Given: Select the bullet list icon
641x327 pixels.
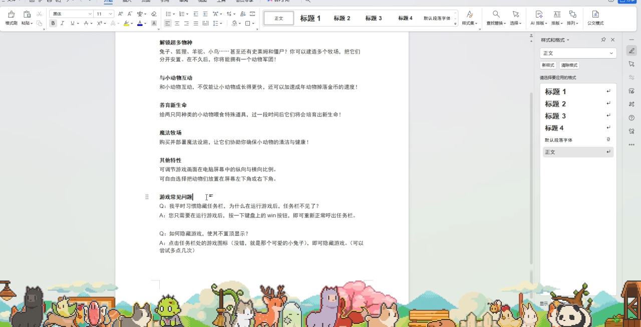Looking at the screenshot, I should 168,14.
